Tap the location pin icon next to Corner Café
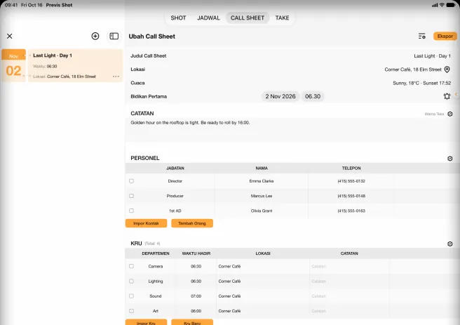 point(447,69)
